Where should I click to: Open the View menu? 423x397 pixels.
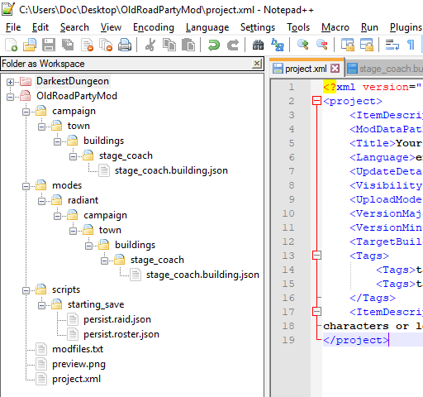(x=111, y=27)
